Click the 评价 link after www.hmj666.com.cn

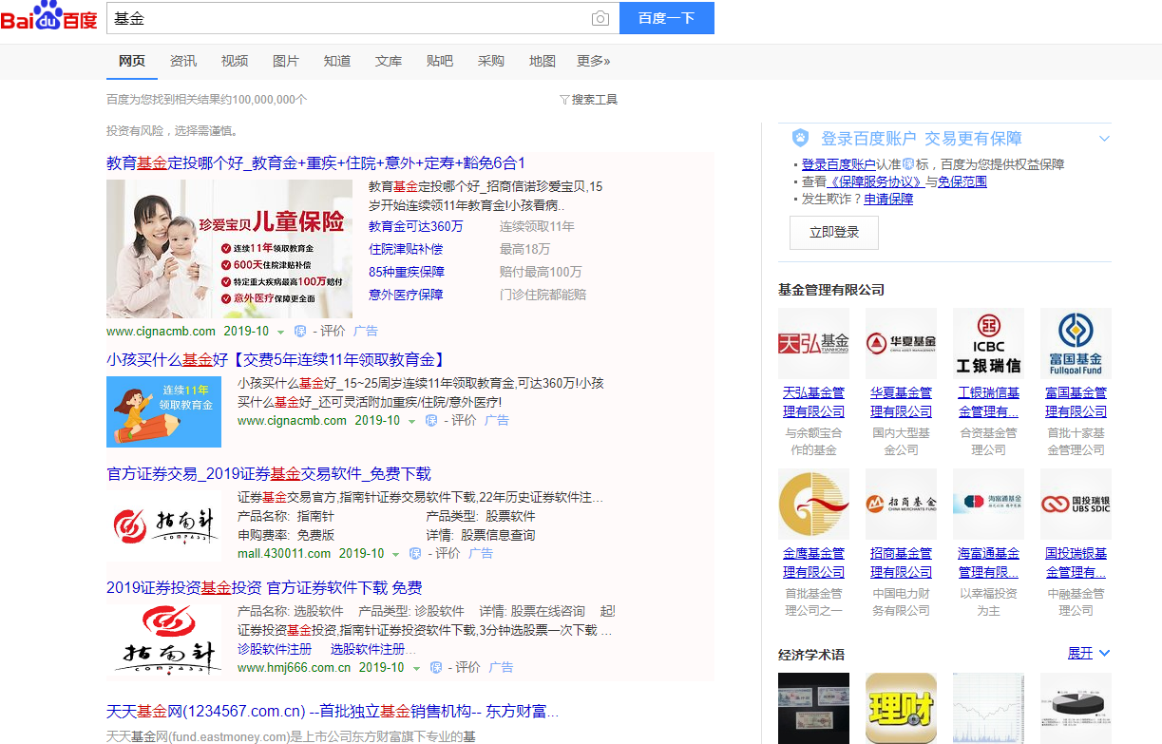tap(467, 668)
